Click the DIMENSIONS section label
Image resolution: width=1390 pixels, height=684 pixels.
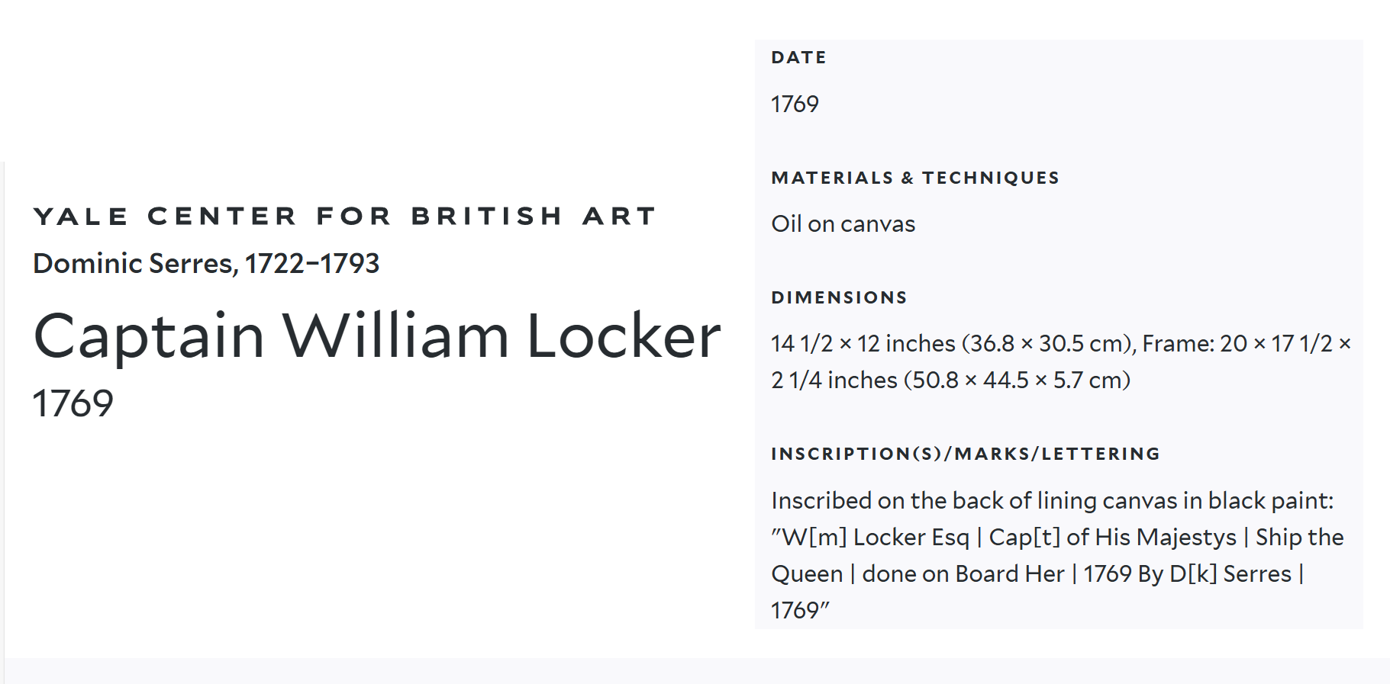coord(839,298)
